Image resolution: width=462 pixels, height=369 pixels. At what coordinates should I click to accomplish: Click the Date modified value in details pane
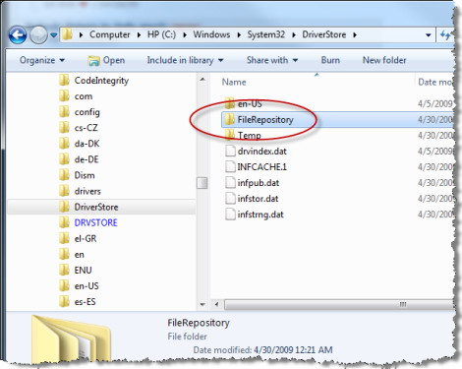pos(293,350)
